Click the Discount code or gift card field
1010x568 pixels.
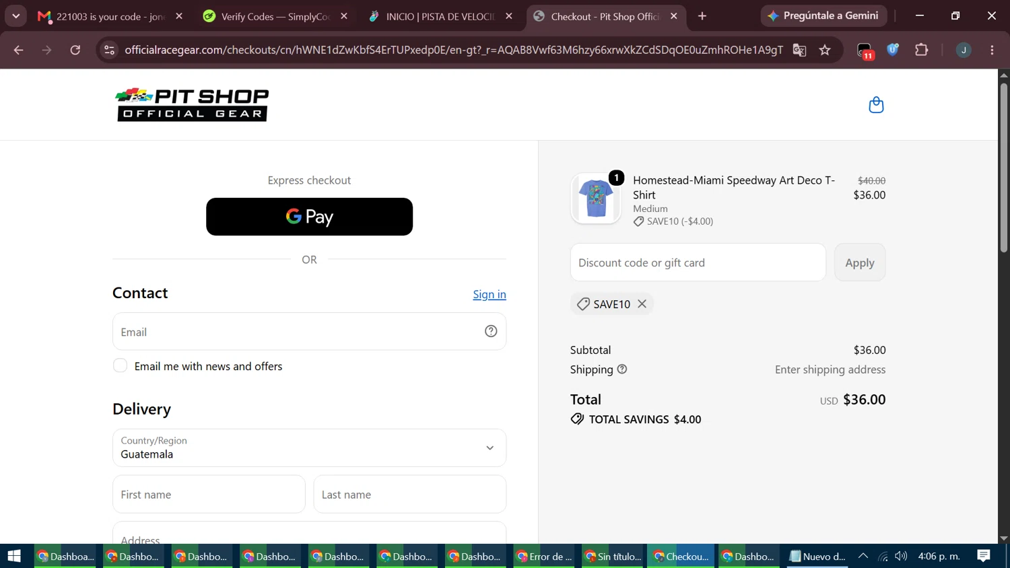tap(698, 262)
